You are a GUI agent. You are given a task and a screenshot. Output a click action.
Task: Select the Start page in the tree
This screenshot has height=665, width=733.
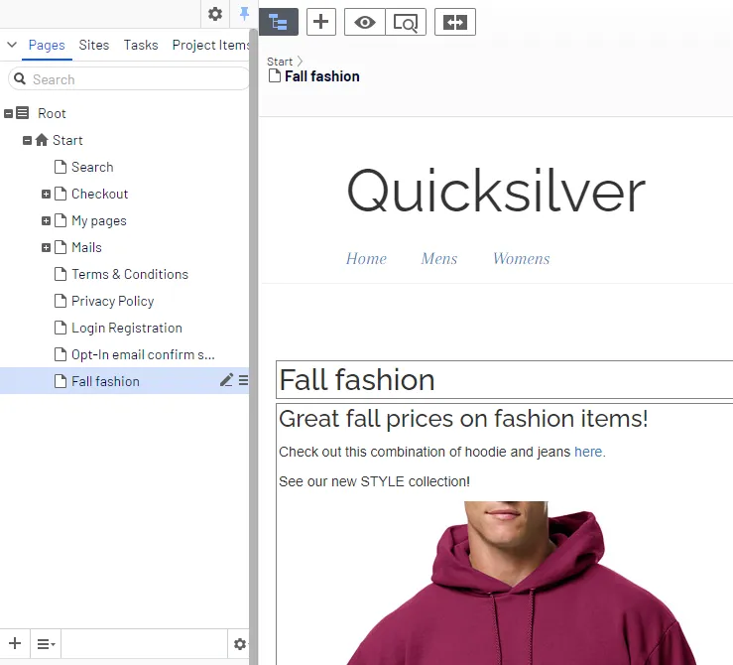[67, 140]
